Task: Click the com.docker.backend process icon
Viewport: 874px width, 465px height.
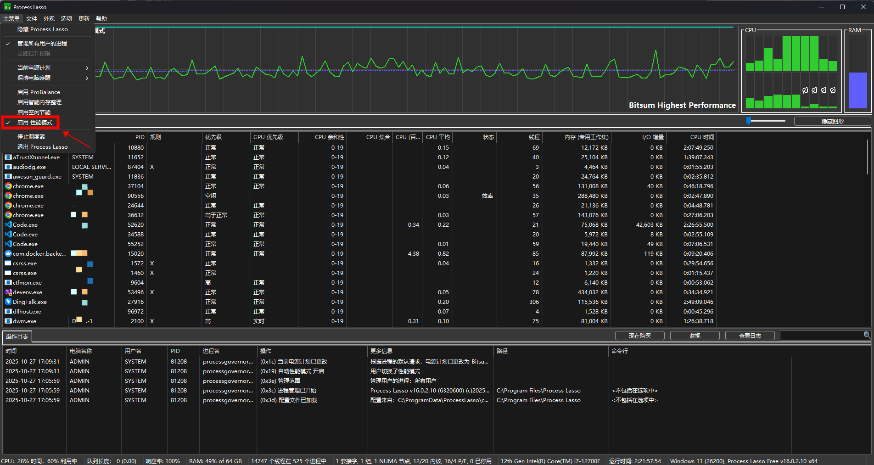Action: pyautogui.click(x=8, y=254)
